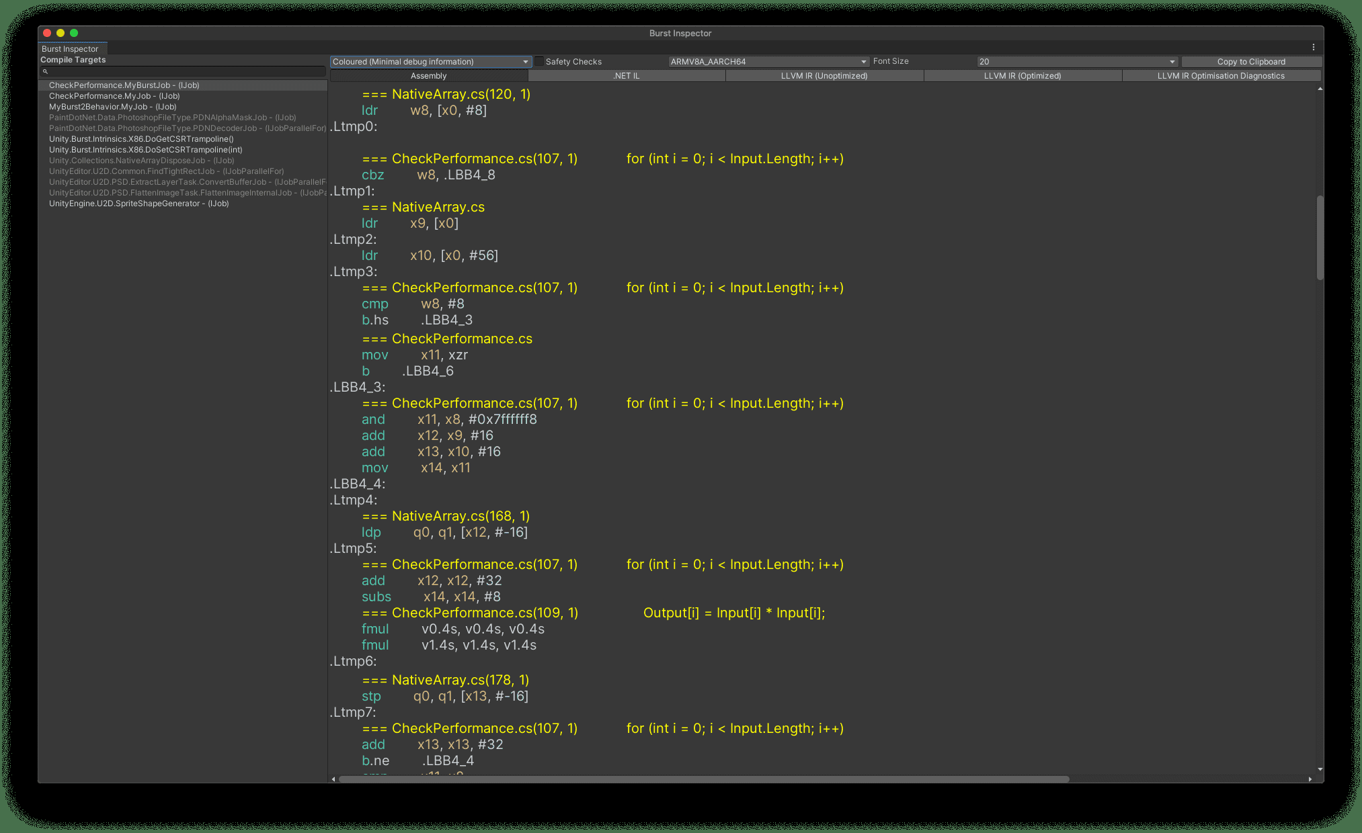Image resolution: width=1362 pixels, height=833 pixels.
Task: Select Unity.Burst.Intrinsics.X86.DoGetCSRTrampoline() target
Action: click(x=141, y=138)
